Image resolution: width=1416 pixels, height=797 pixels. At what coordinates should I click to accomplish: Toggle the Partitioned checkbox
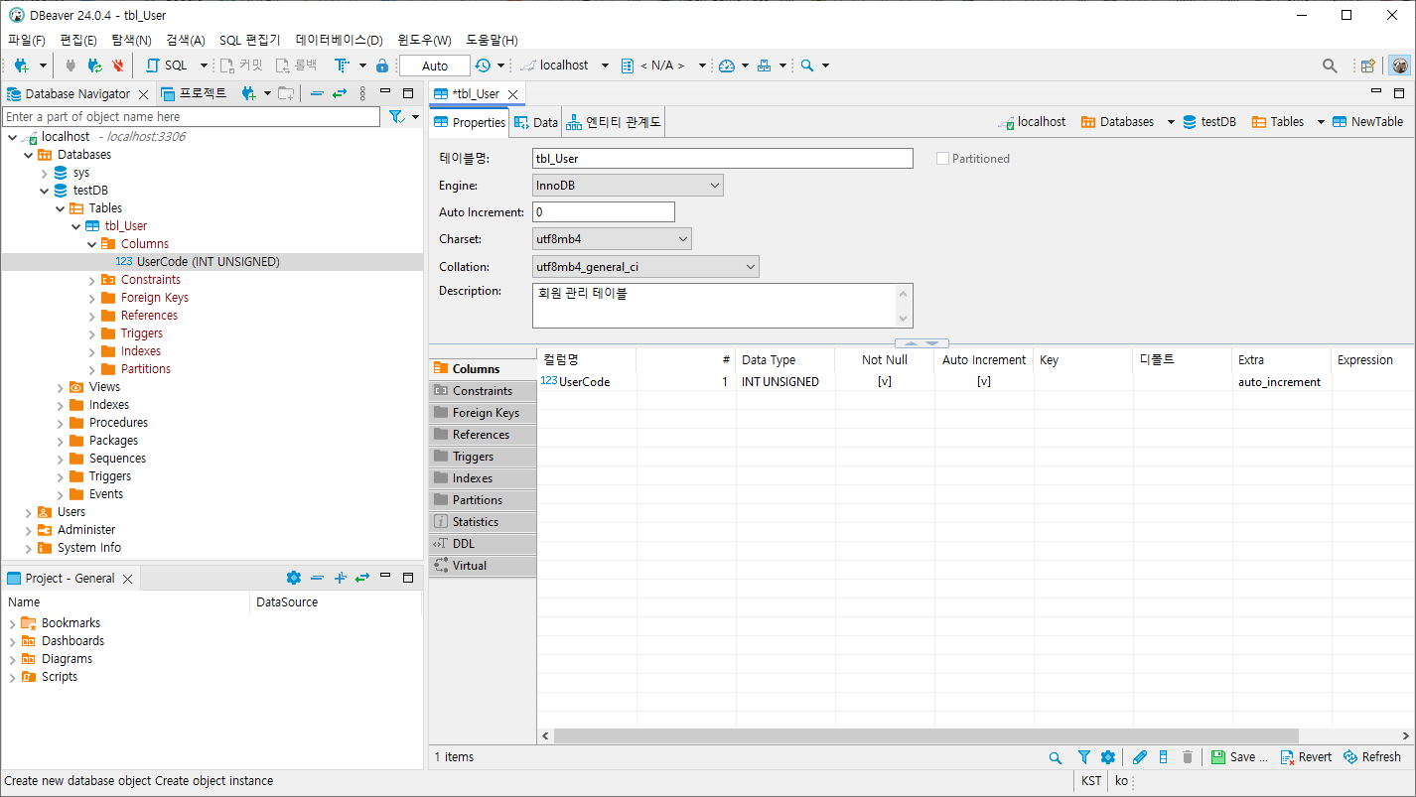click(942, 159)
